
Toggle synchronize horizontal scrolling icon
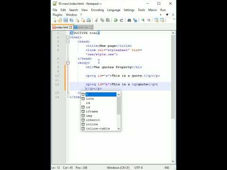[x=162, y=20]
